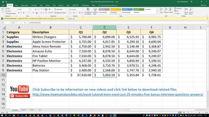Expand the cell styles gallery
Image resolution: width=209 pixels, height=117 pixels.
(x=157, y=13)
